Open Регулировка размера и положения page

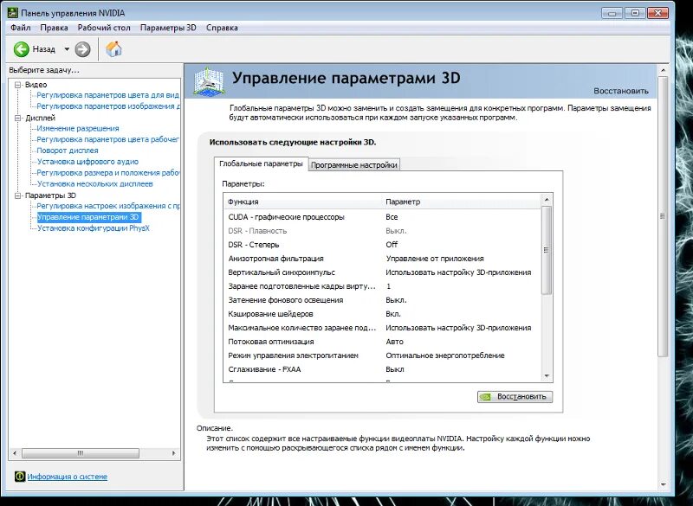click(107, 173)
